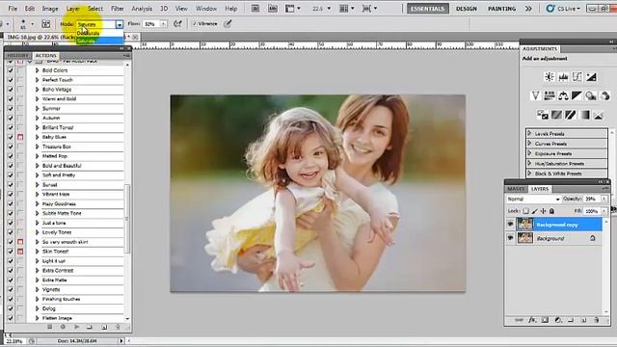Image resolution: width=617 pixels, height=347 pixels.
Task: Add a Curves adjustment
Action: tap(577, 77)
